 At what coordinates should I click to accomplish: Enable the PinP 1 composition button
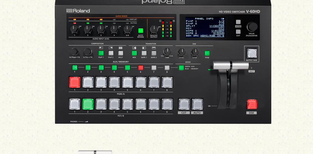point(101,53)
